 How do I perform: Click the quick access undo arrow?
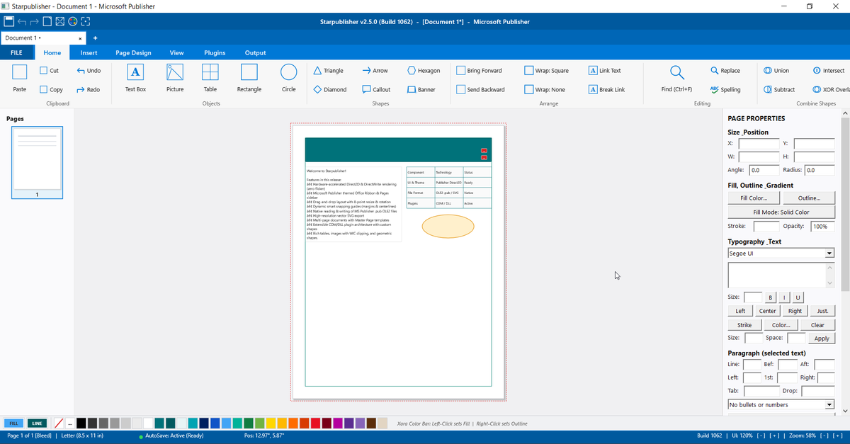(x=22, y=21)
